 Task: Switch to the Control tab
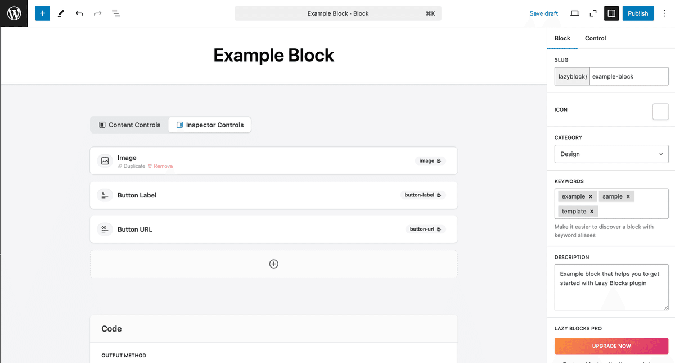(595, 38)
